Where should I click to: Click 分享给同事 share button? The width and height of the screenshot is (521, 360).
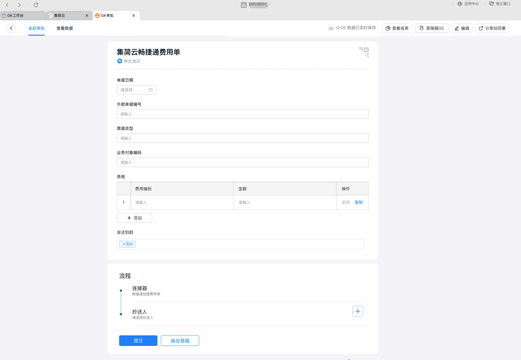pyautogui.click(x=492, y=28)
